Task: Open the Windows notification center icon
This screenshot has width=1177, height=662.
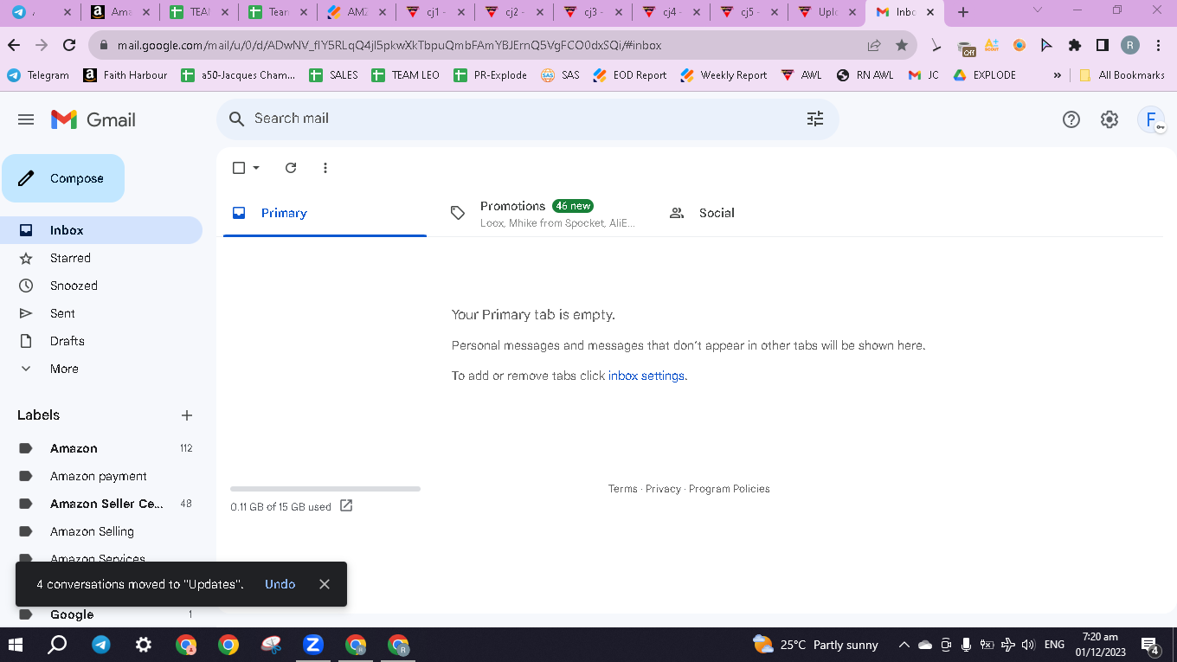Action: pos(1150,646)
